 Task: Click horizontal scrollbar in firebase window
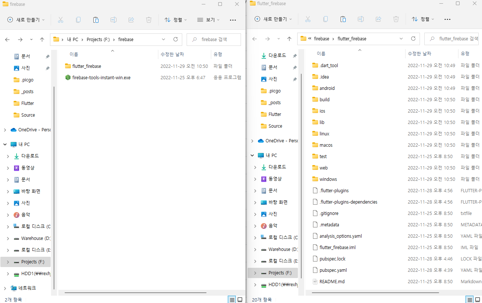coord(136,293)
